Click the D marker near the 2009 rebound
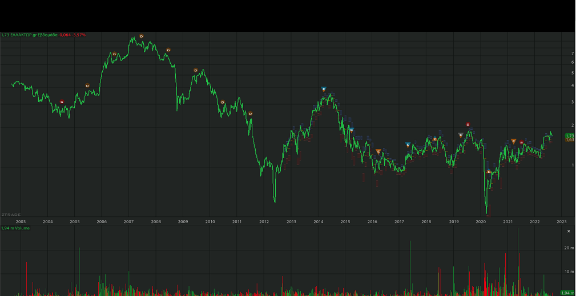This screenshot has height=296, width=576. pyautogui.click(x=196, y=71)
